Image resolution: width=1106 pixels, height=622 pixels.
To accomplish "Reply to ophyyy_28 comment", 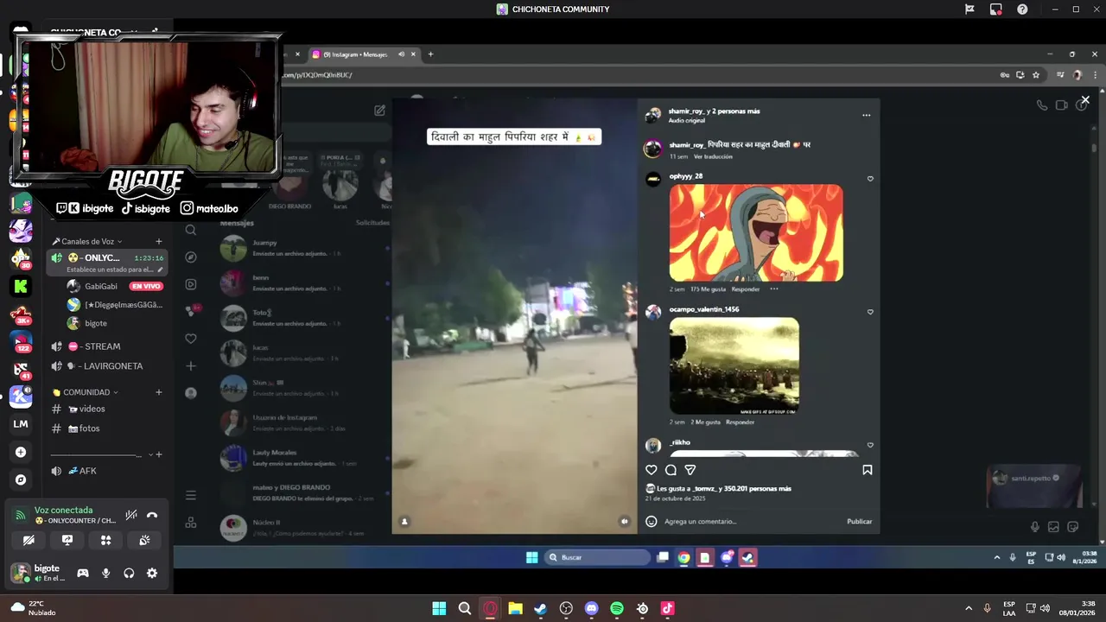I will pyautogui.click(x=745, y=289).
